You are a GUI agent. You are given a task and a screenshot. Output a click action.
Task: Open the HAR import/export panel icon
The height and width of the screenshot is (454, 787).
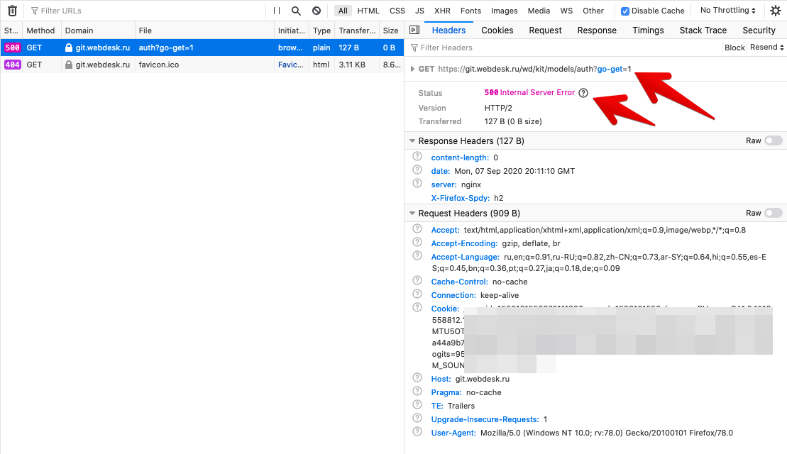(414, 30)
